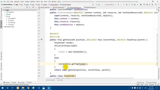Viewport: 160px width, 90px height.
Task: Open the TODO tool window
Action: coord(29,82)
